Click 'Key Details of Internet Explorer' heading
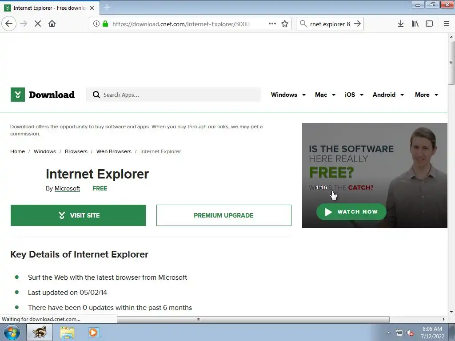The image size is (455, 341). pyautogui.click(x=79, y=254)
